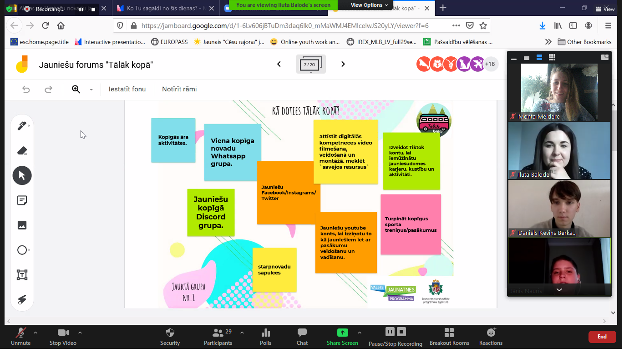Screen dimensions: 624x353
Task: Open Firefox downloads arrow
Action: [x=543, y=26]
